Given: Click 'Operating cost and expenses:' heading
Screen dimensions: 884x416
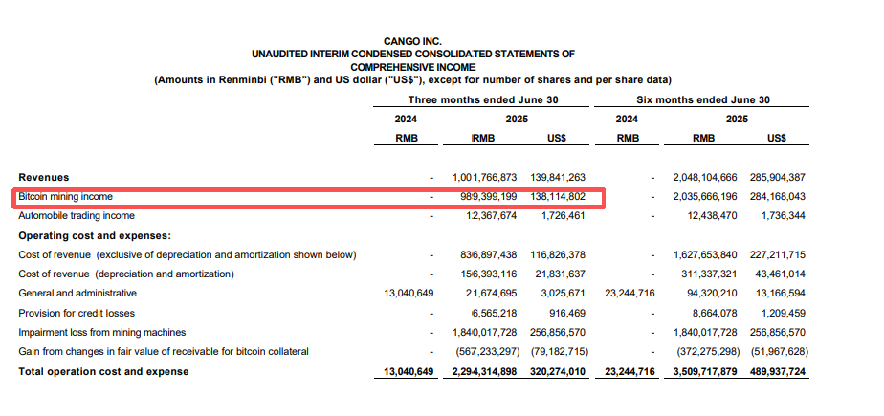Looking at the screenshot, I should click(95, 235).
